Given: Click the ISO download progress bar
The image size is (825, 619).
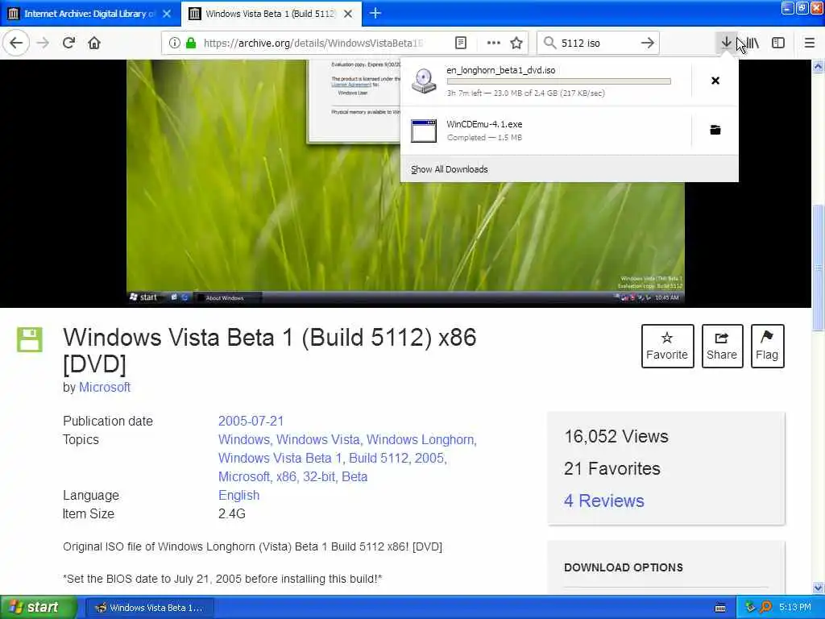Looking at the screenshot, I should click(559, 81).
